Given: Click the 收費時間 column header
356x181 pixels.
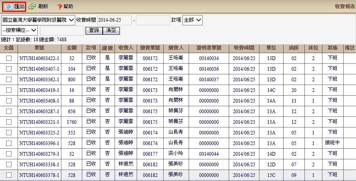Looking at the screenshot, I should (244, 48).
